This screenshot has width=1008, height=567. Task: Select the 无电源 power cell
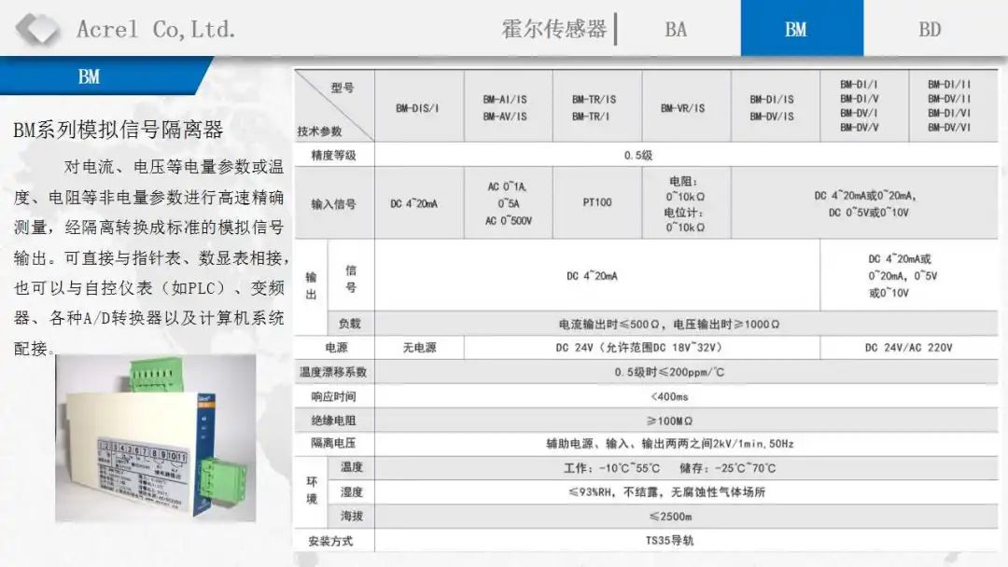coord(419,346)
